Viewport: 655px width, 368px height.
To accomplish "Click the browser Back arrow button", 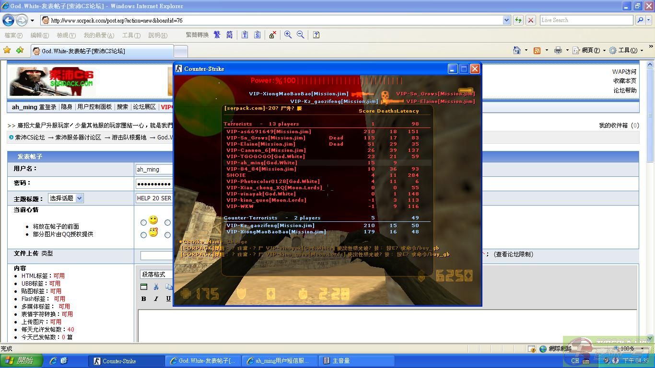I will point(8,20).
